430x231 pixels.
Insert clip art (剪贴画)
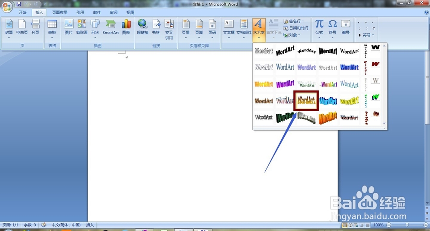(82, 27)
